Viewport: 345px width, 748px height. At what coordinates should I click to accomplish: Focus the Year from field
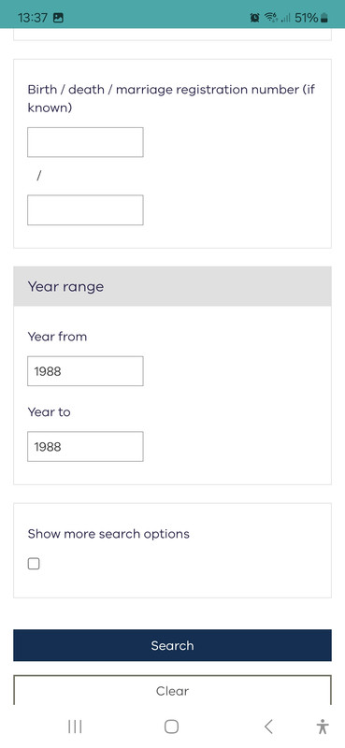click(x=85, y=371)
